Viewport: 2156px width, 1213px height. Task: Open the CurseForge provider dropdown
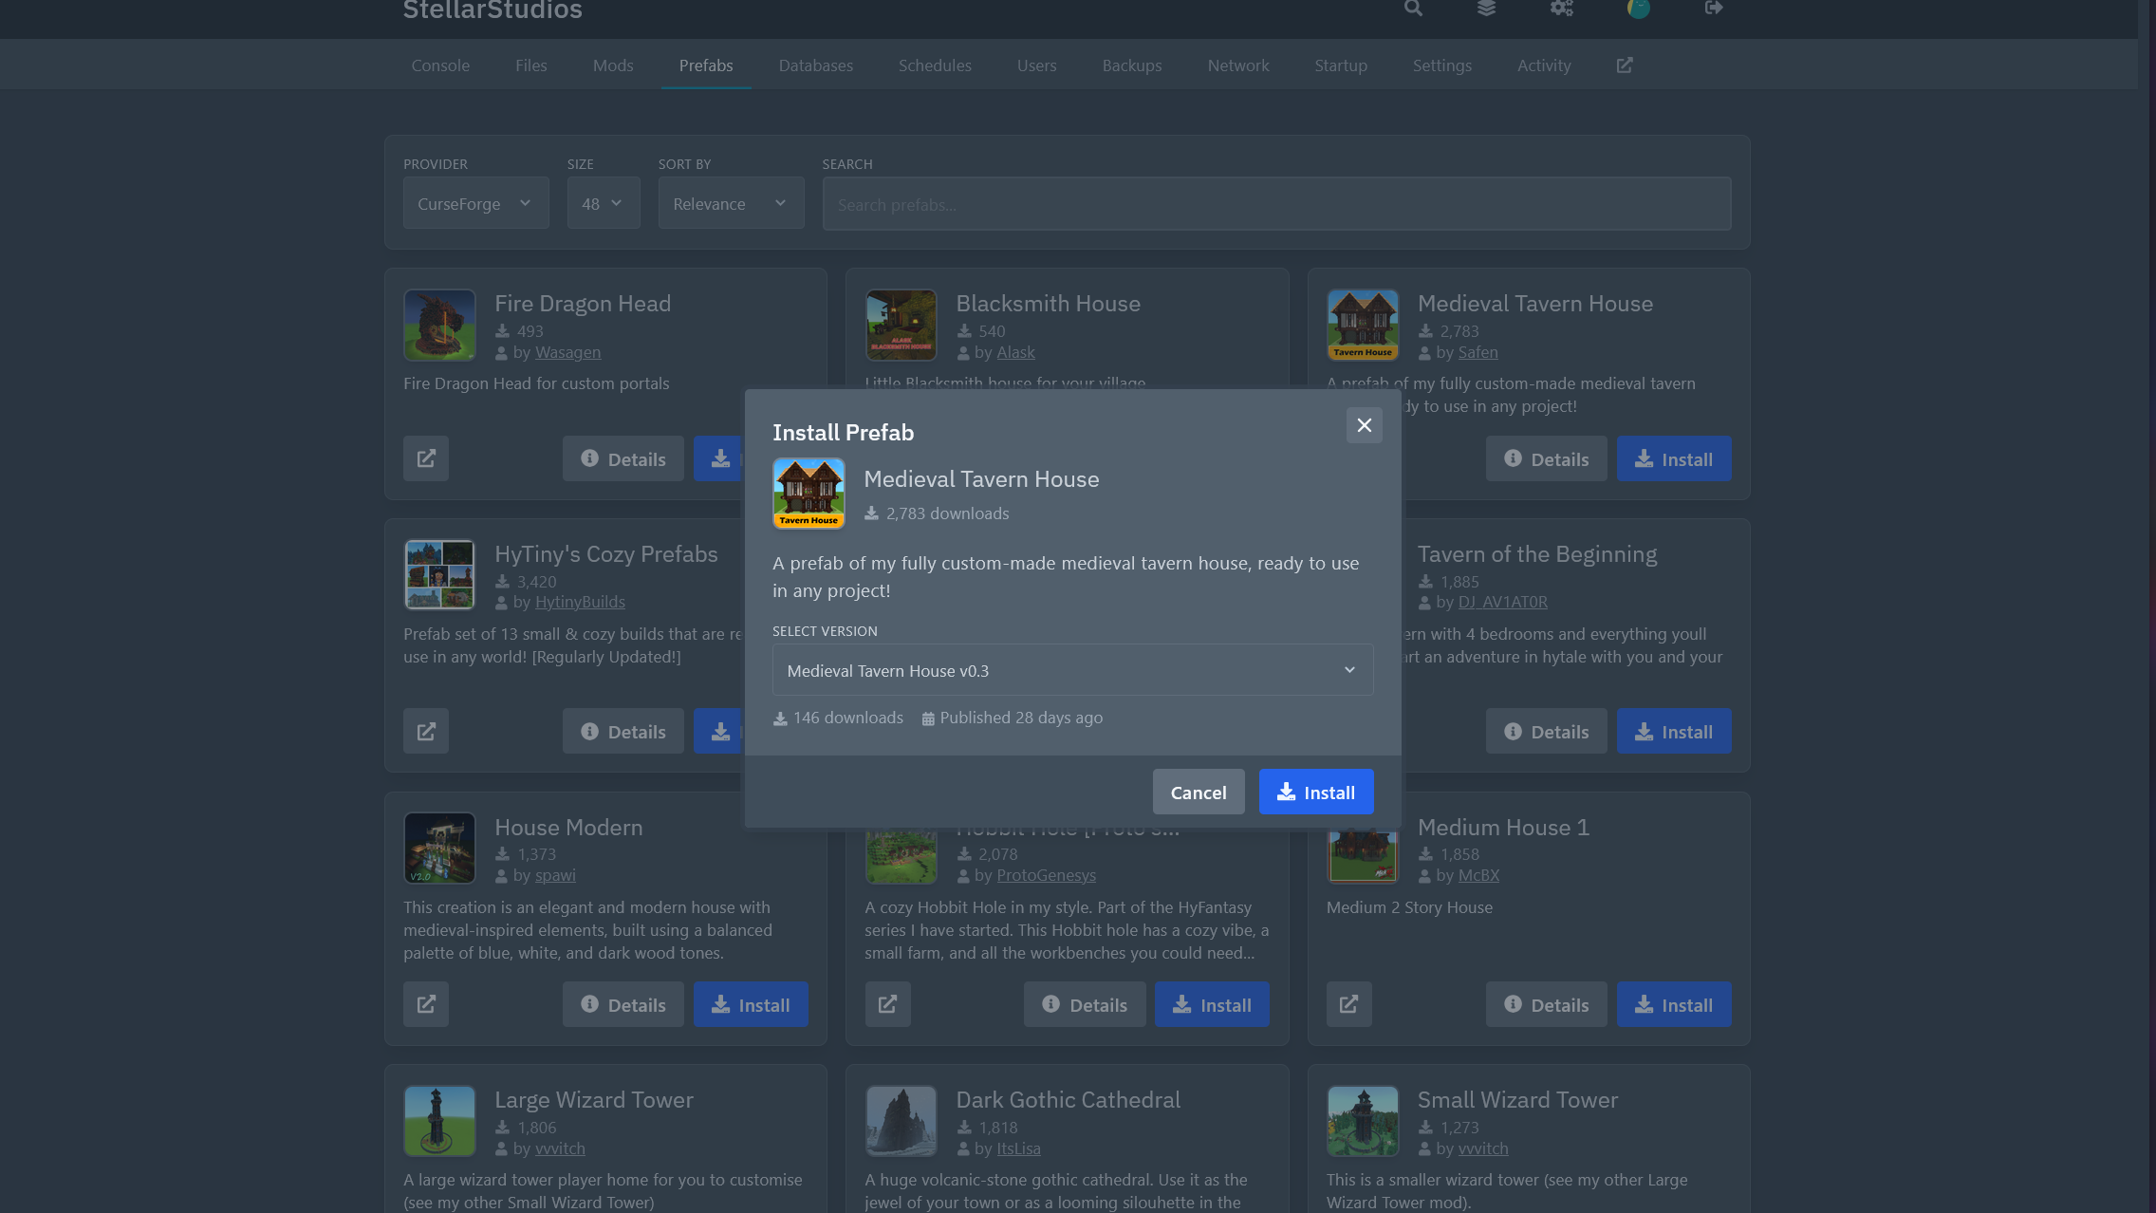(x=475, y=203)
